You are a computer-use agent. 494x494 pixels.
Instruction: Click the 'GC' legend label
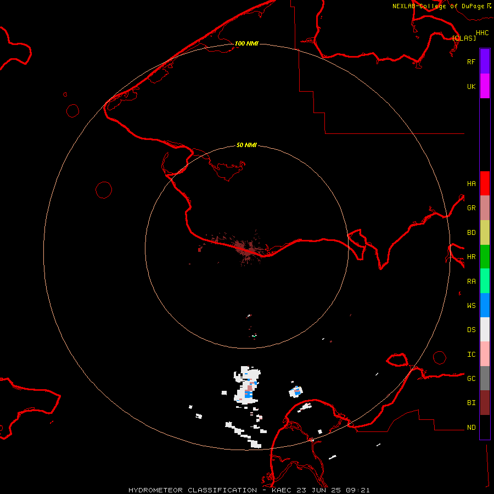(471, 379)
